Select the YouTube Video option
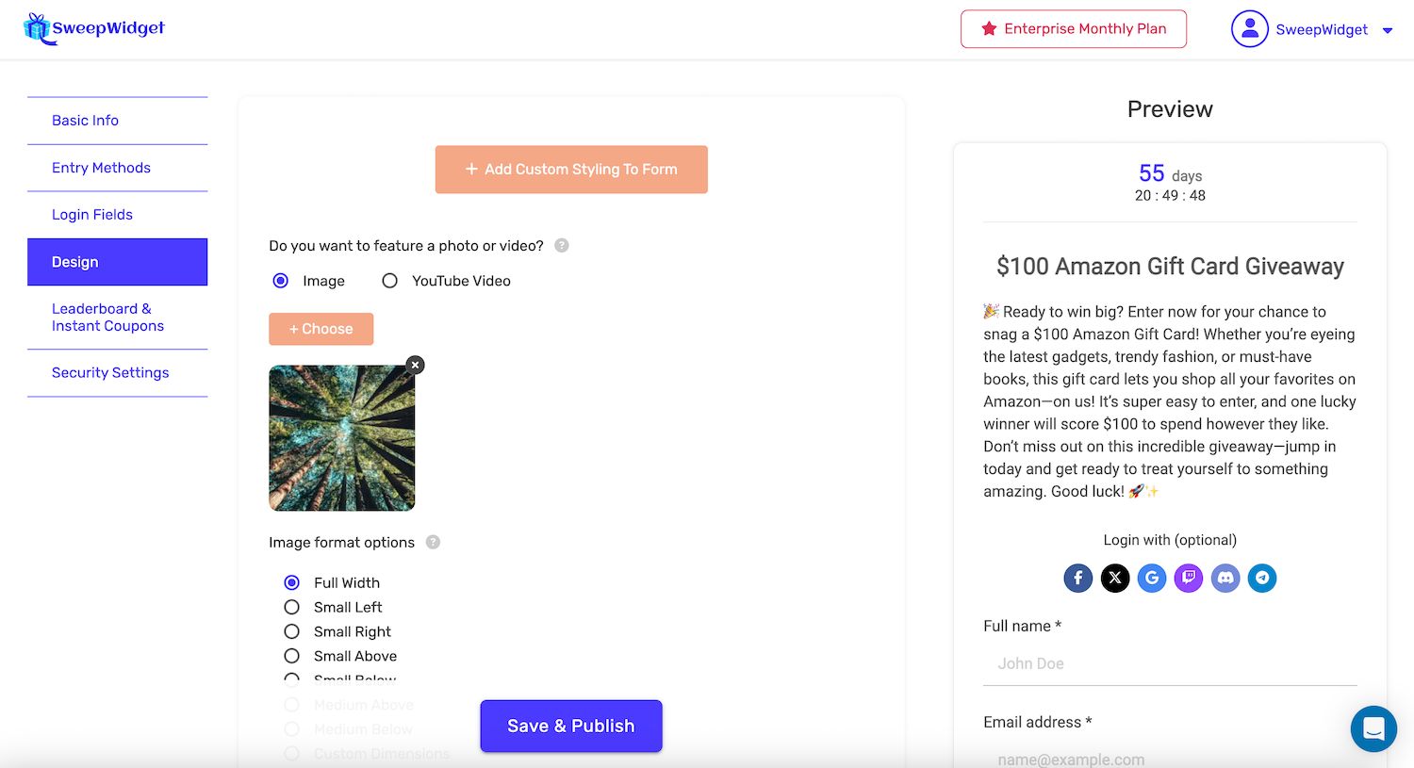This screenshot has height=768, width=1414. tap(389, 280)
